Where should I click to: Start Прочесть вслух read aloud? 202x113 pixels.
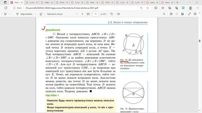coord(55,14)
